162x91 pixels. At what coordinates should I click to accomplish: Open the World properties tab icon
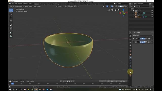pyautogui.click(x=130, y=51)
